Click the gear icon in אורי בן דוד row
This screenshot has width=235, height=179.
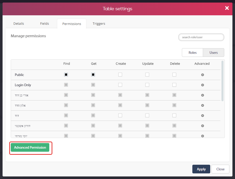(203, 95)
